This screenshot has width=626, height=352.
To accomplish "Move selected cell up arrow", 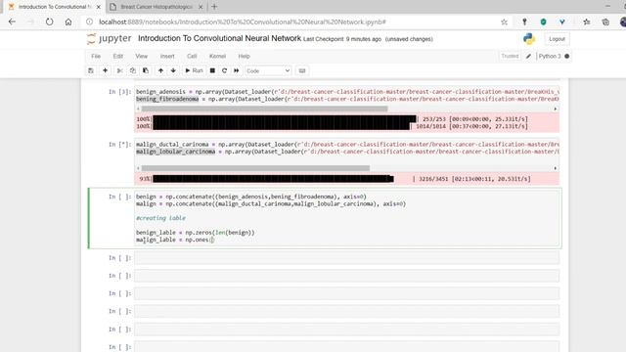I will click(160, 70).
